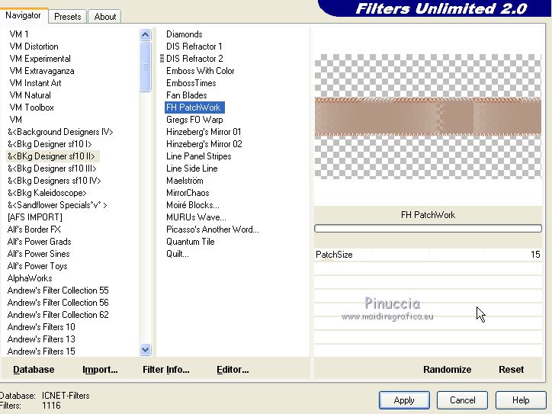552x414 pixels.
Task: Select the Navigator tab
Action: coord(23,15)
